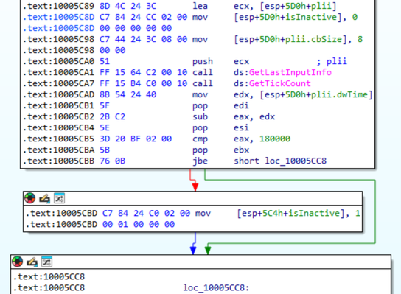Click the '; plii' comment
Image resolution: width=401 pixels, height=294 pixels.
[332, 61]
